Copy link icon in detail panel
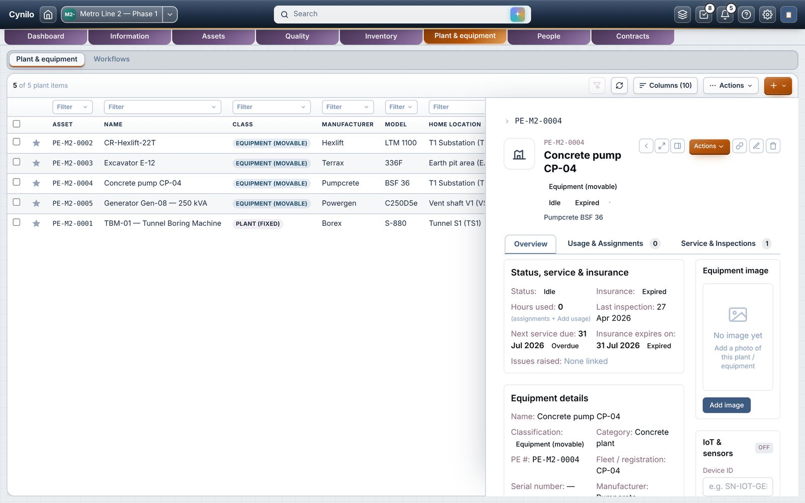This screenshot has height=503, width=805. [x=740, y=146]
